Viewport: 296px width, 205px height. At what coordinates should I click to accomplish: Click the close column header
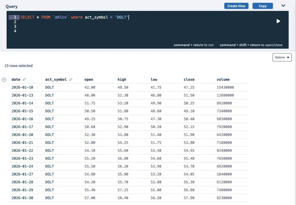pos(189,79)
